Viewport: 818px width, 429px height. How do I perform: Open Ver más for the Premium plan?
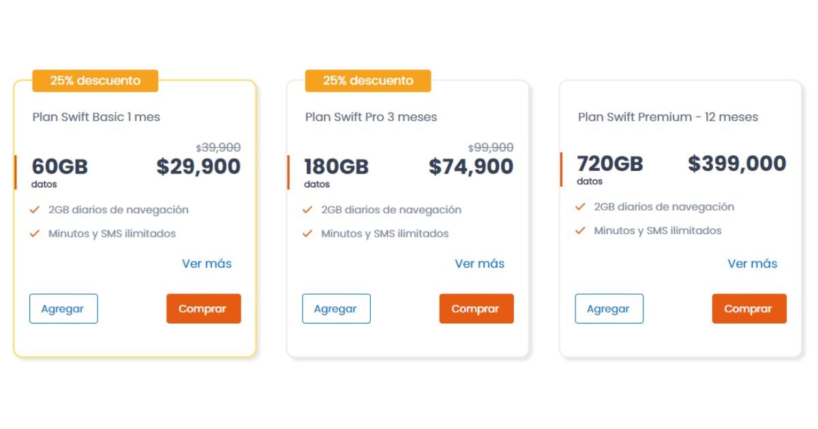coord(751,264)
